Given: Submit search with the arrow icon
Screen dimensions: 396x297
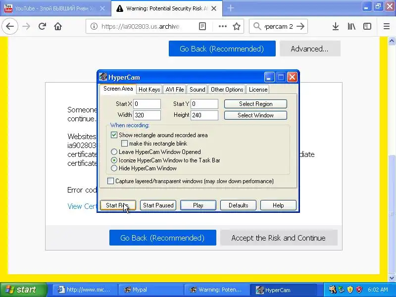Looking at the screenshot, I should pyautogui.click(x=300, y=26).
